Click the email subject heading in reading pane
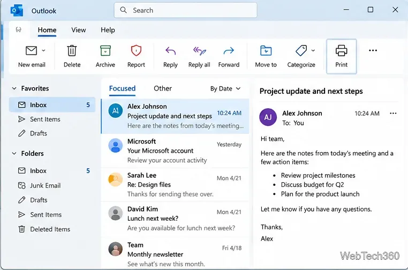This screenshot has height=270, width=408. [x=311, y=91]
